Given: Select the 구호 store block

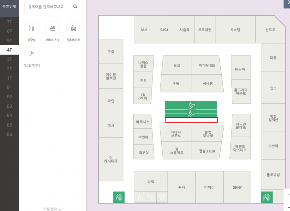Looking at the screenshot, I should [x=111, y=51].
